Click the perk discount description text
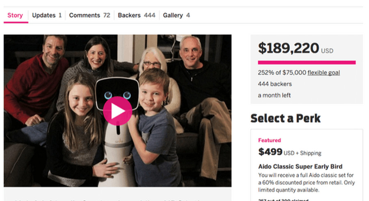This screenshot has height=201, width=369. tap(307, 183)
